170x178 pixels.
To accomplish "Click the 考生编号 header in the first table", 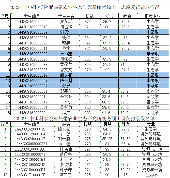I will click(32, 16).
